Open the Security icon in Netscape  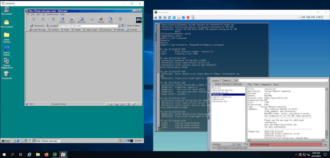click(101, 20)
